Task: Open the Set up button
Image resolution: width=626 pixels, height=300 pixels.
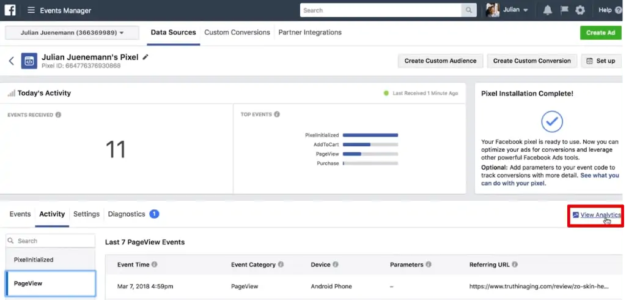Action: 601,61
